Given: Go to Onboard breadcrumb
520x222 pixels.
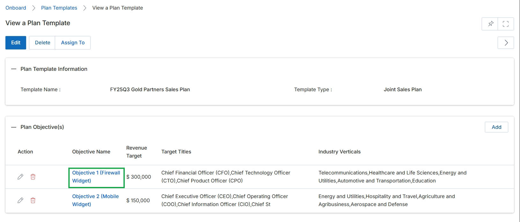Looking at the screenshot, I should [x=16, y=8].
